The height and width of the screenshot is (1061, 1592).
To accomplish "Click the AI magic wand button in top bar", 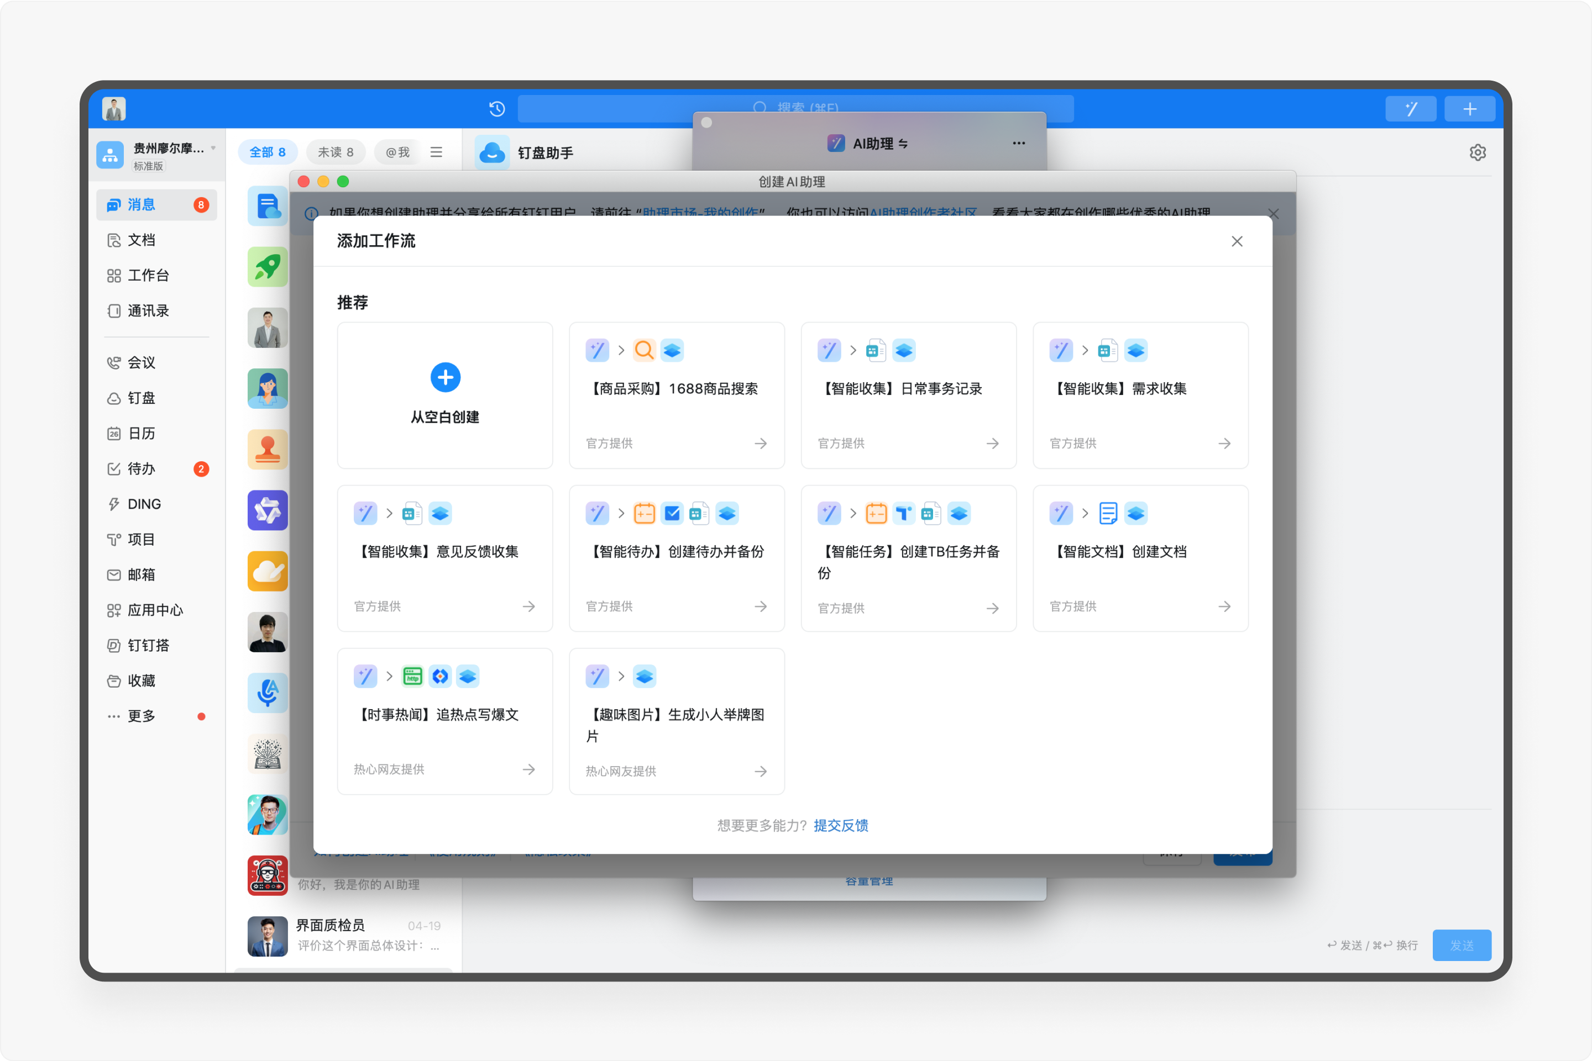I will pos(1411,108).
